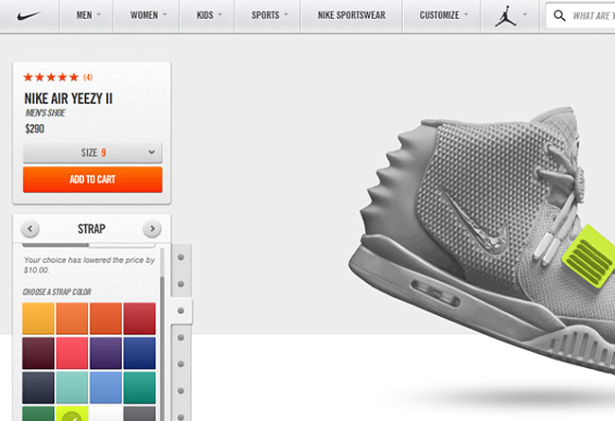Pick the hot pink strap color swatch

(72, 353)
